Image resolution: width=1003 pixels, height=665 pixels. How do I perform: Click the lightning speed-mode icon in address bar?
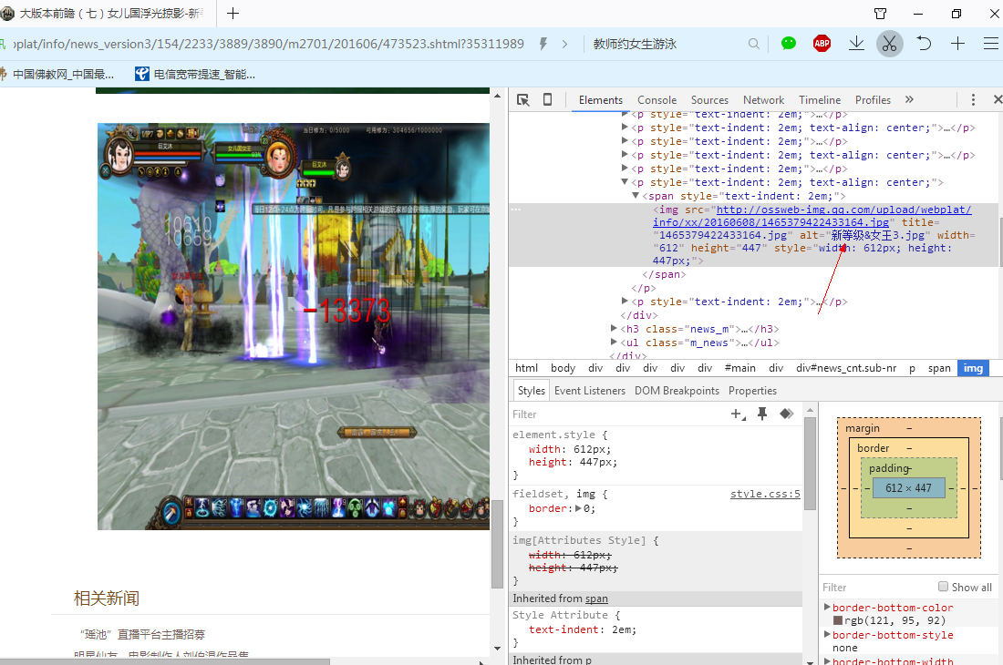pyautogui.click(x=543, y=44)
